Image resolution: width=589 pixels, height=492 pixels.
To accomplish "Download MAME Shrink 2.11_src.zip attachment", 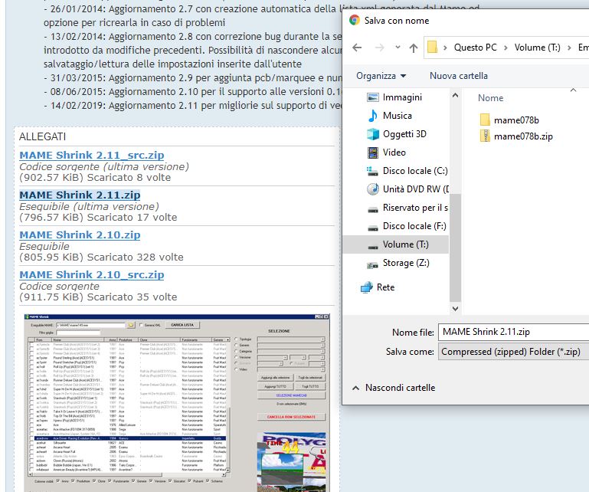I will 92,156.
